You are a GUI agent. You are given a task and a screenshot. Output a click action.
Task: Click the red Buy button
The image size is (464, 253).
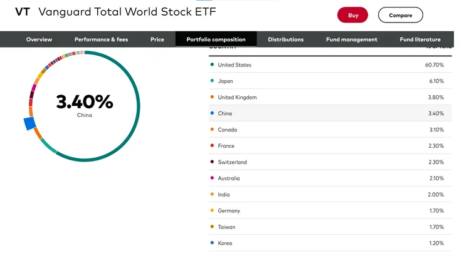pyautogui.click(x=352, y=15)
